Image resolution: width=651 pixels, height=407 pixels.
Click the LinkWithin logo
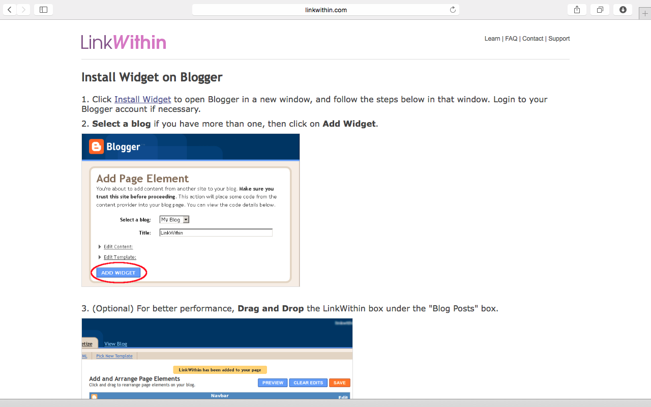tap(124, 42)
